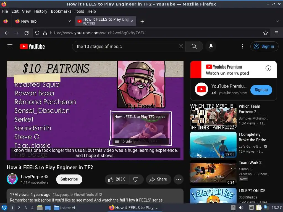Open a new browser tab
Image resolution: width=283 pixels, height=212 pixels.
coord(142,22)
